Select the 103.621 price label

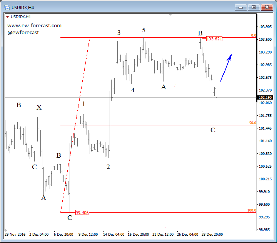tap(214, 39)
